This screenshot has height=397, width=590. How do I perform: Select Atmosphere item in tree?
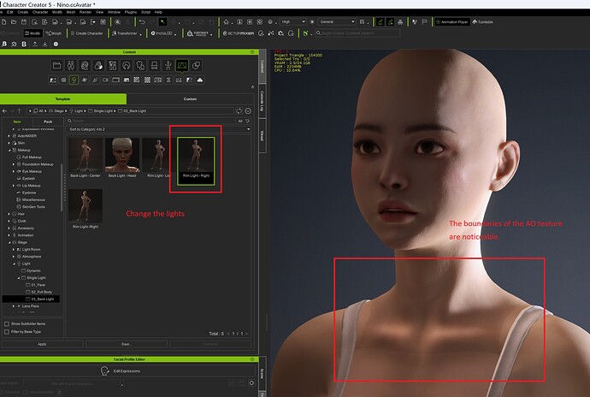tap(32, 257)
